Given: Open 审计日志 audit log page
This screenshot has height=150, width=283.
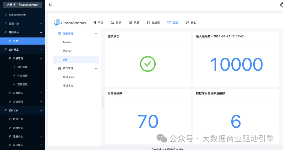Looking at the screenshot, I should (x=68, y=86).
